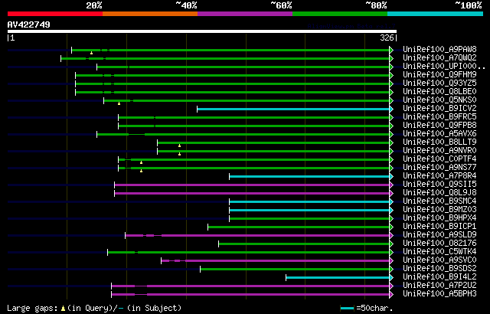The height and width of the screenshot is (314, 490).
Task: Click the cyan end arrow of B9ICV2 alignment
Action: pos(391,109)
